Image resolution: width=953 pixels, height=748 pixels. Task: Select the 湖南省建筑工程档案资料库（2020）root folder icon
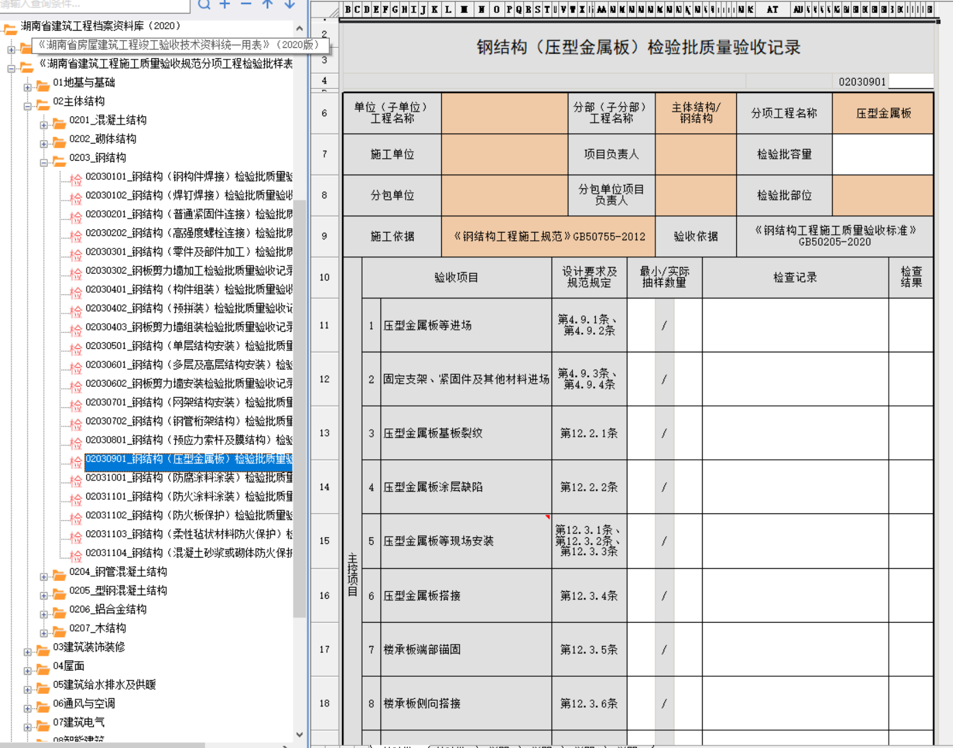[x=10, y=28]
